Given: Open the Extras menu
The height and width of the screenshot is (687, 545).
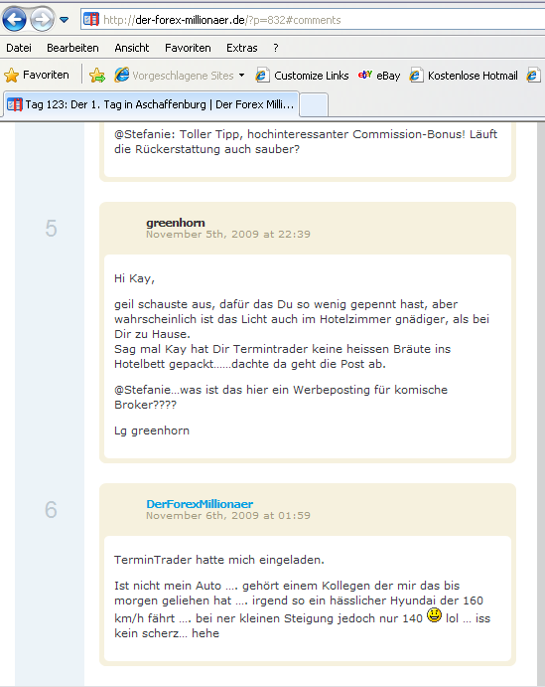Looking at the screenshot, I should point(242,48).
